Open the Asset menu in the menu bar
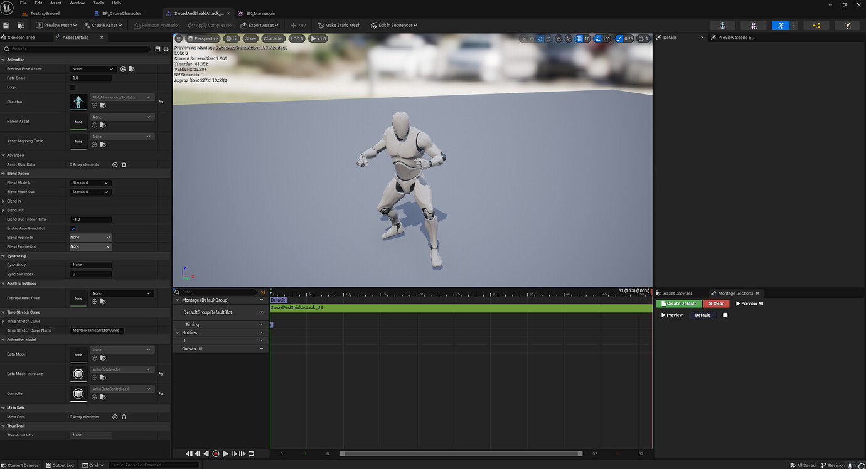The width and height of the screenshot is (866, 469). pos(56,3)
